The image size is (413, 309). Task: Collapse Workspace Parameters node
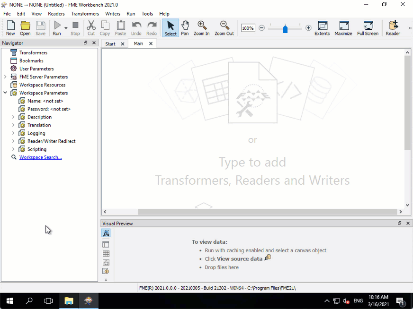point(5,93)
